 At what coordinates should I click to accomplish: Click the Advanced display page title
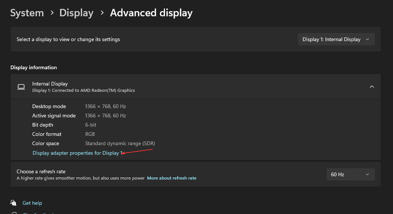151,13
